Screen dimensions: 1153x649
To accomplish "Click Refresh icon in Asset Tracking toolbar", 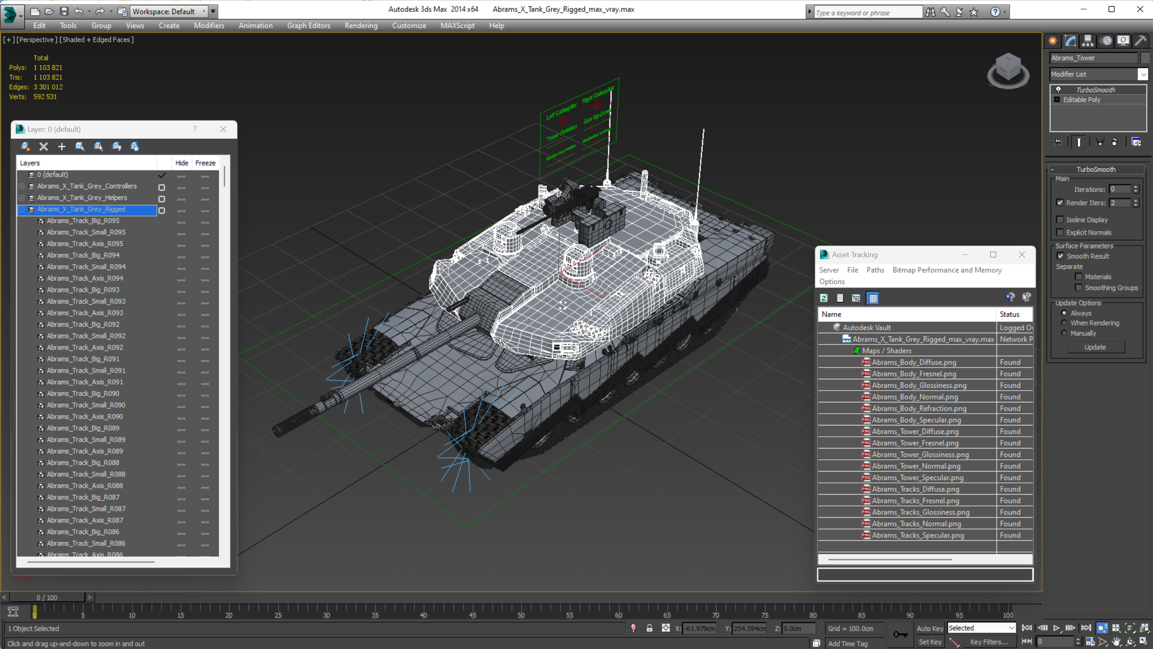I will coord(824,298).
